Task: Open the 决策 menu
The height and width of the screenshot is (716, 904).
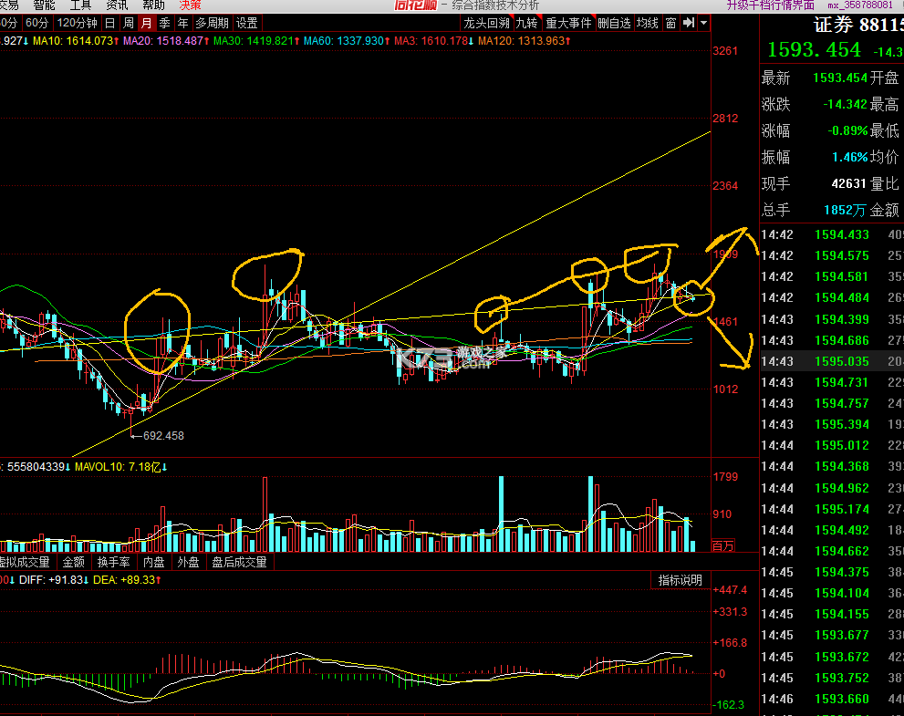Action: coord(191,5)
